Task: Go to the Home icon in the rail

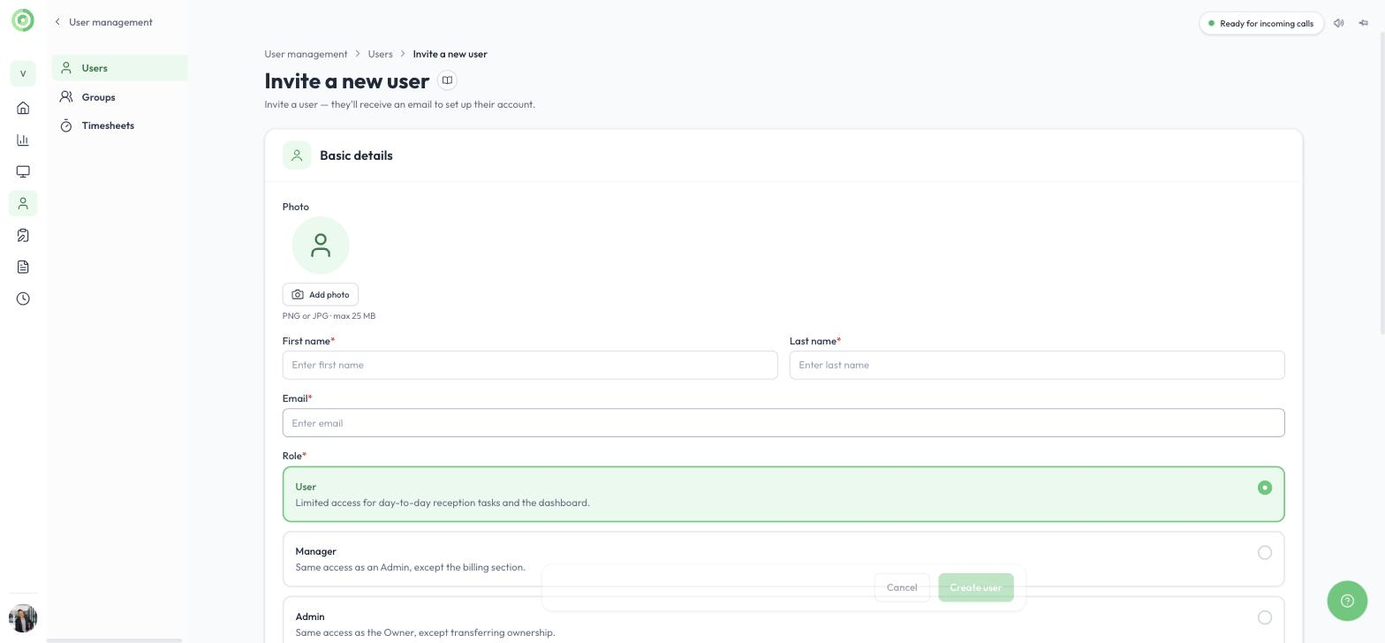Action: (23, 108)
